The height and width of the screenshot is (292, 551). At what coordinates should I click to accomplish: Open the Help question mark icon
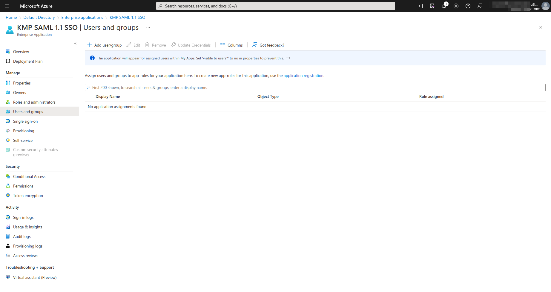(x=468, y=6)
